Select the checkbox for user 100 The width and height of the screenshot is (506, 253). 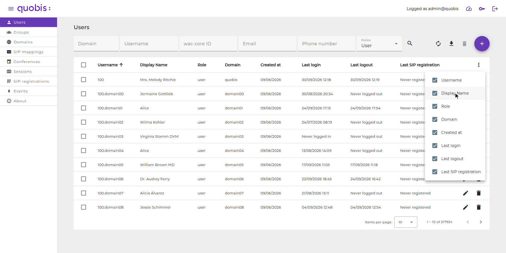coord(84,80)
